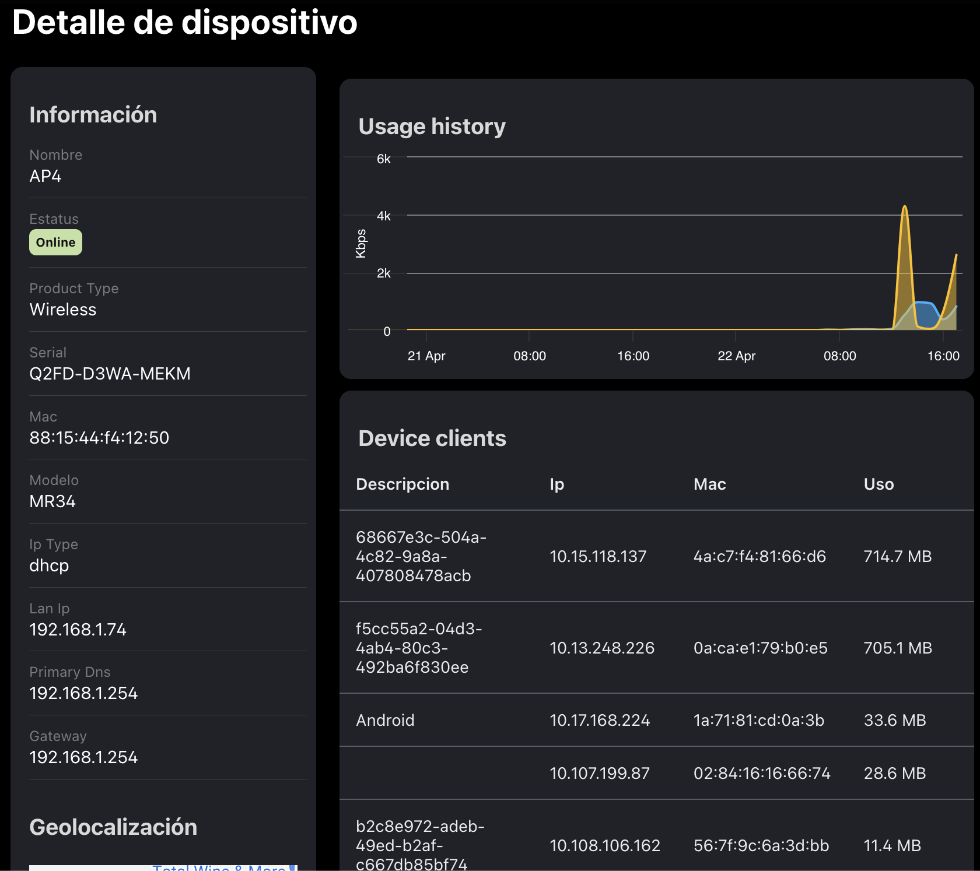Viewport: 980px width, 871px height.
Task: Click the Online status badge
Action: point(55,243)
